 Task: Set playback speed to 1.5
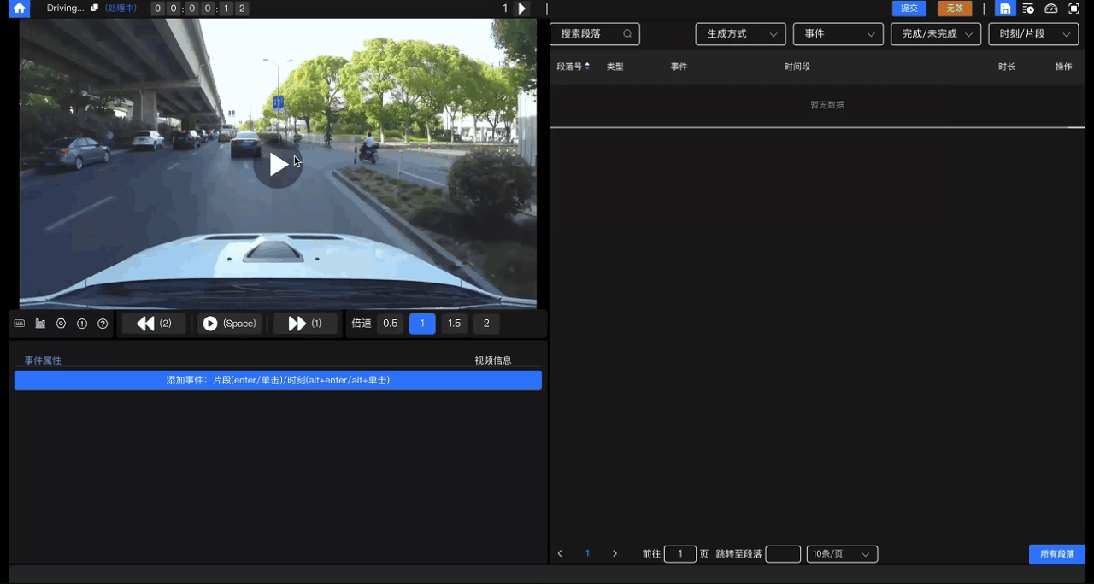click(x=454, y=324)
